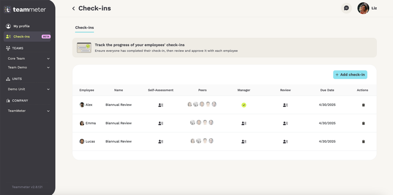Open Lucas's review icon
The image size is (393, 195).
[285, 142]
